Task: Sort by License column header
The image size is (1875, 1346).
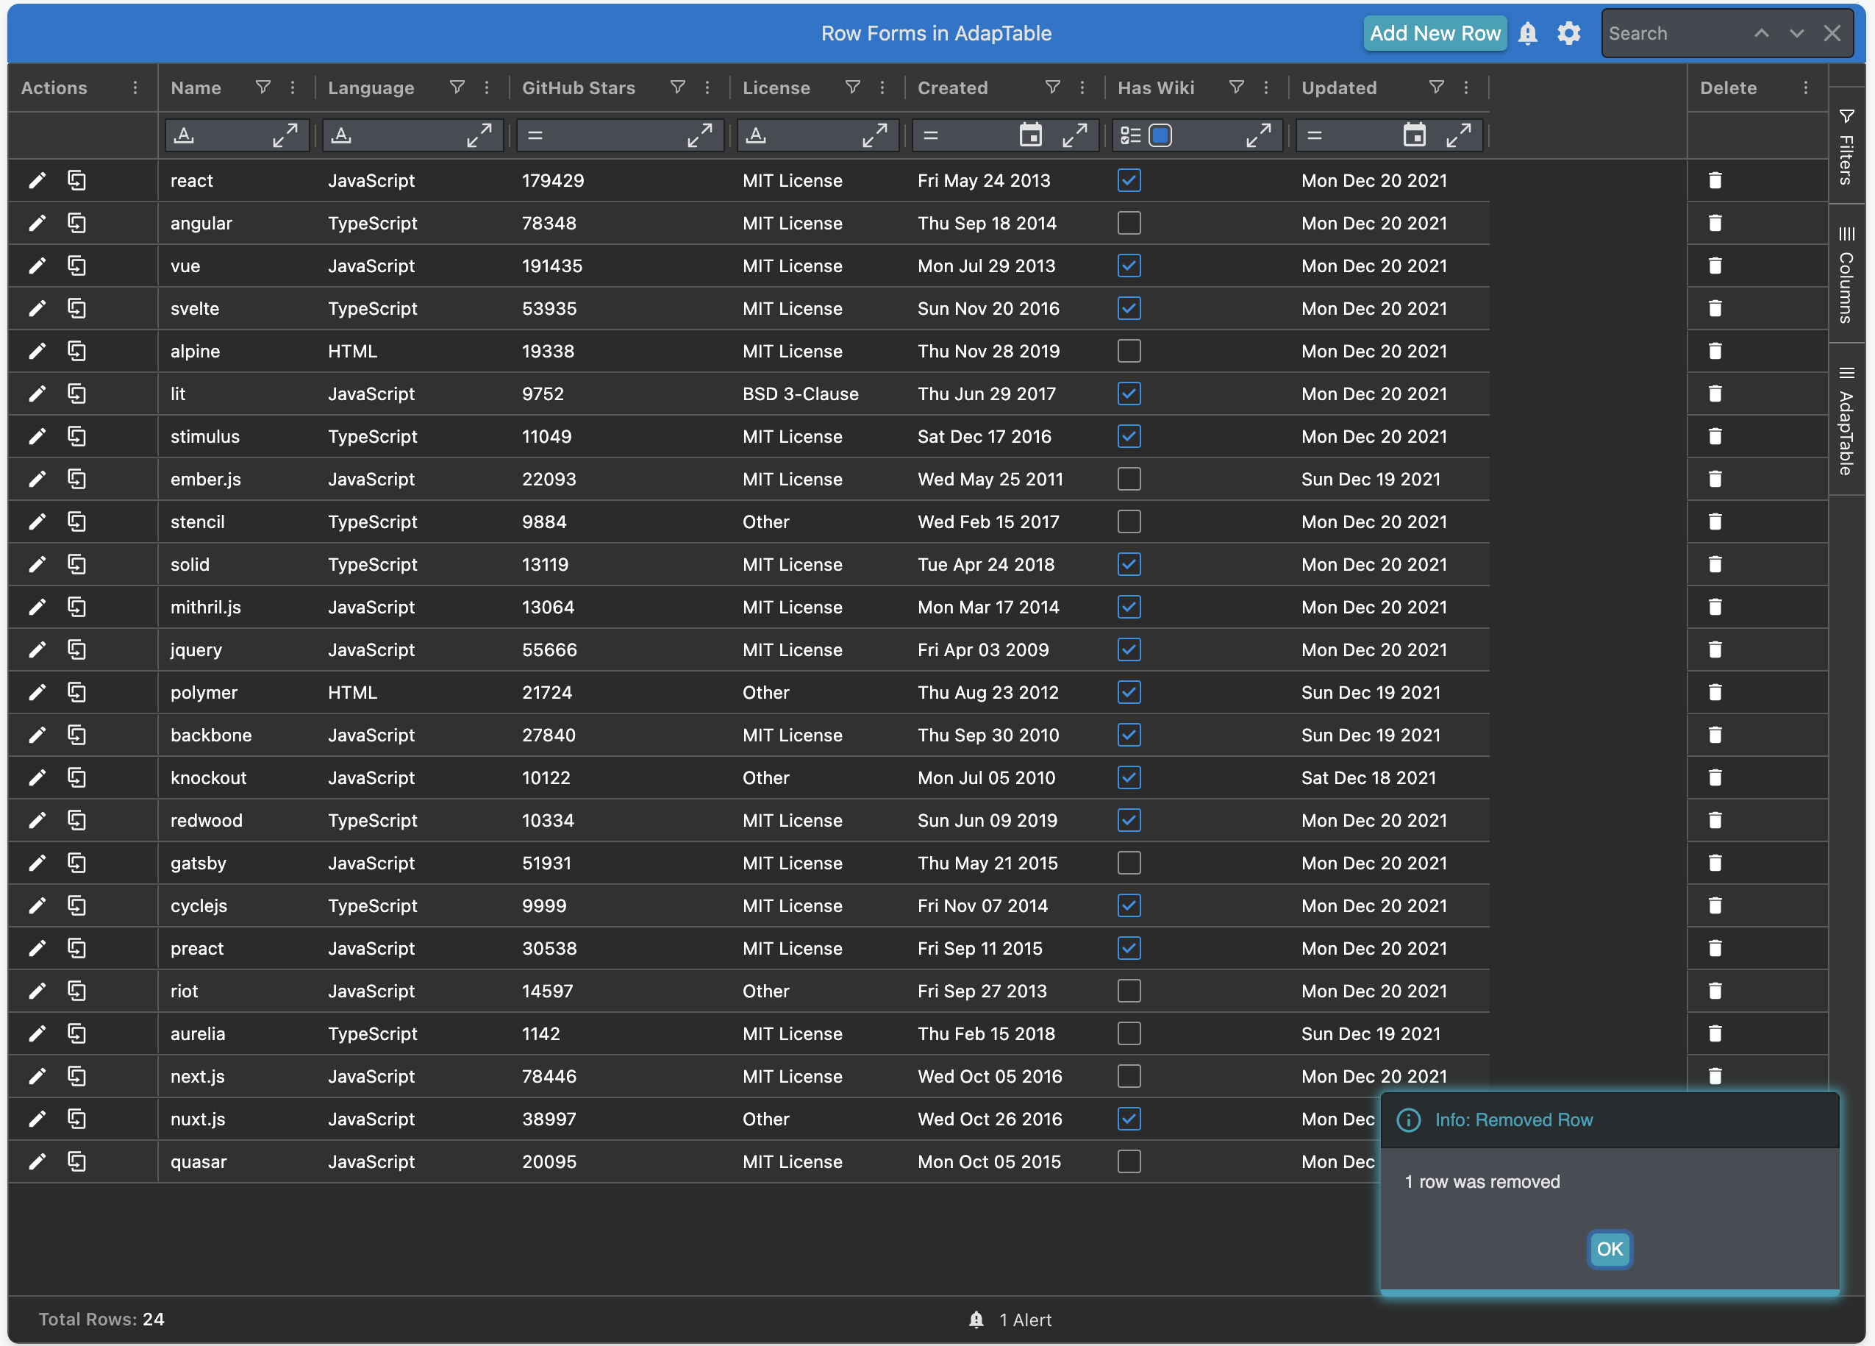Action: [x=776, y=88]
